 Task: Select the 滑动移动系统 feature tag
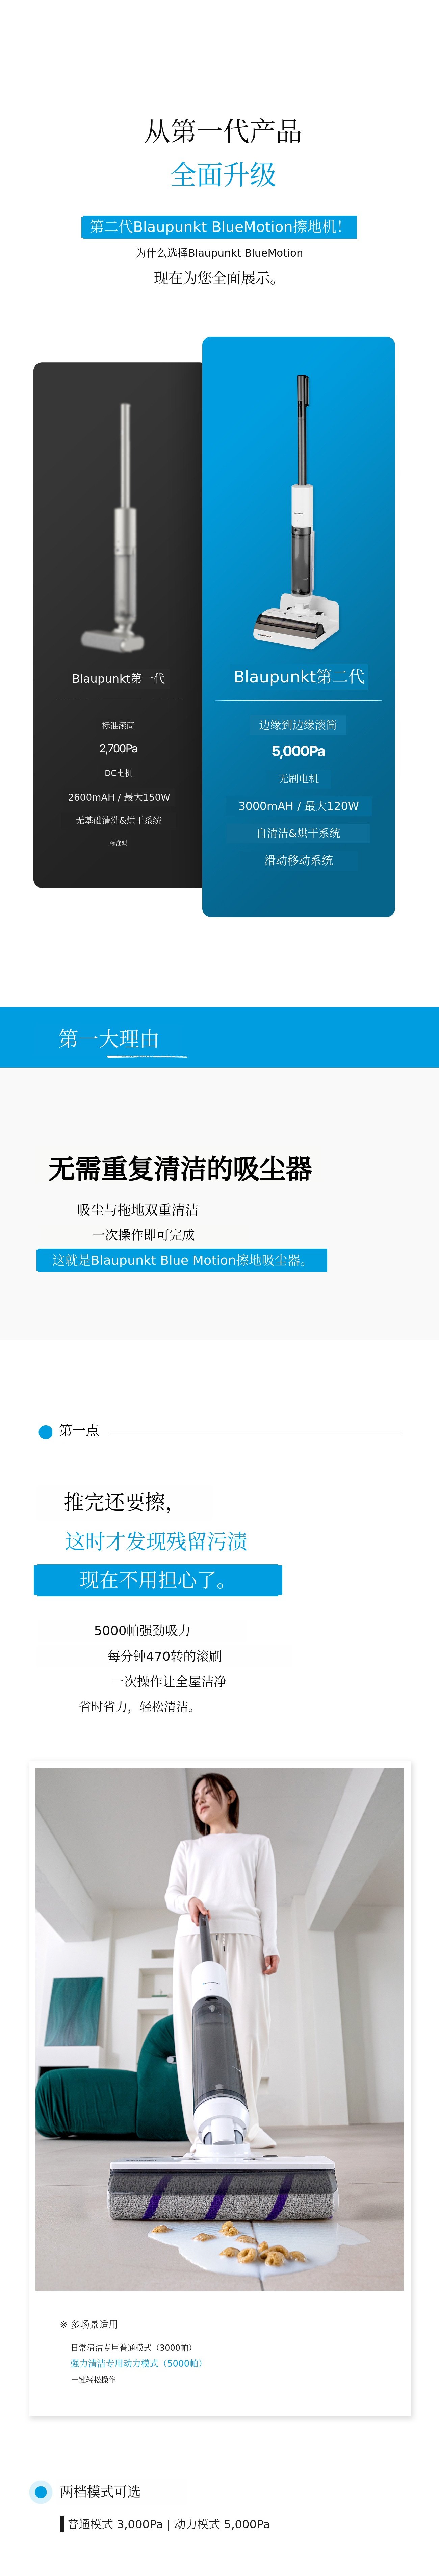(x=298, y=860)
